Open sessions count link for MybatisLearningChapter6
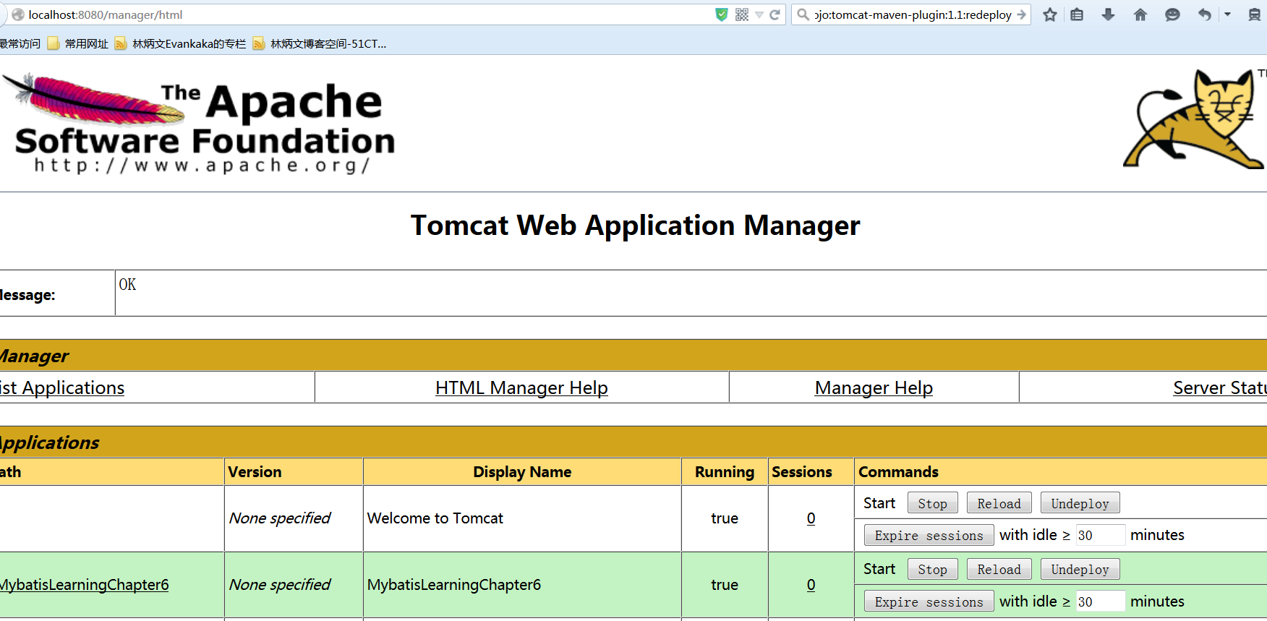The height and width of the screenshot is (621, 1267). click(x=811, y=585)
